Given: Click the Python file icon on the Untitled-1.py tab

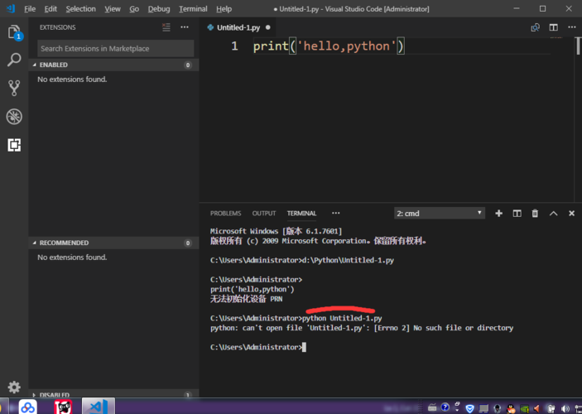Looking at the screenshot, I should 210,27.
